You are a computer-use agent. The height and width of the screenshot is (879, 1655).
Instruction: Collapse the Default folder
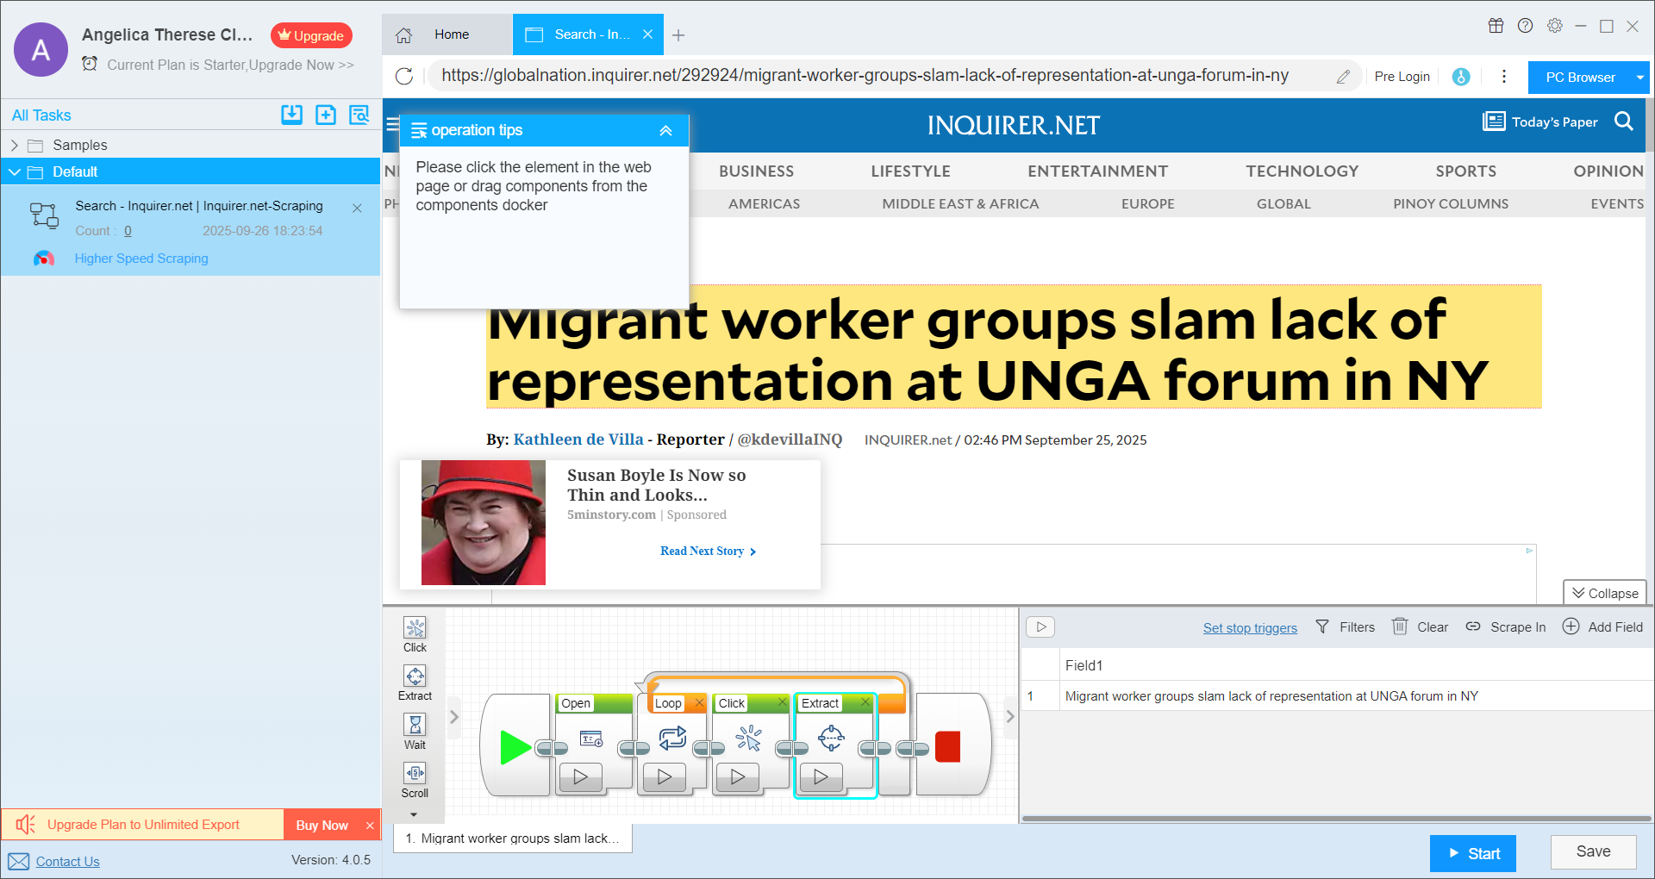tap(15, 171)
